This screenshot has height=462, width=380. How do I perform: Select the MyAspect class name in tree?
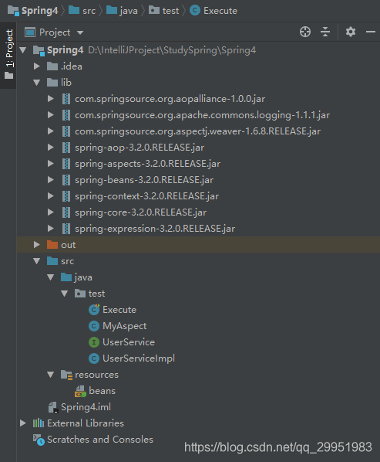(x=124, y=326)
